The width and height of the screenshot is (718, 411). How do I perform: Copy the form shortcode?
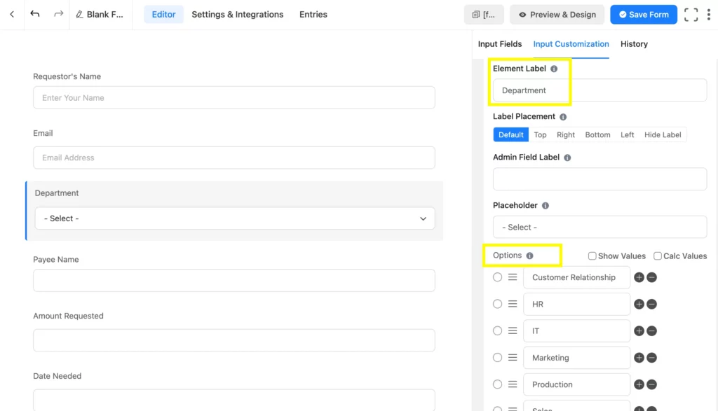pos(484,14)
